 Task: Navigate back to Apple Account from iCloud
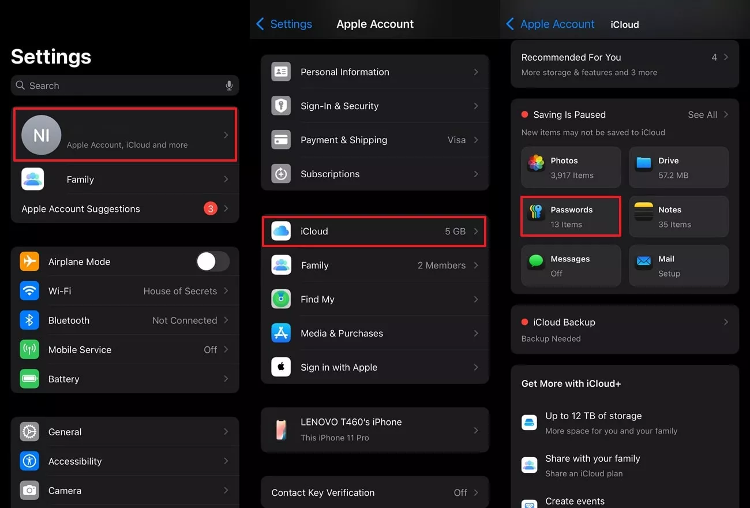pos(550,24)
